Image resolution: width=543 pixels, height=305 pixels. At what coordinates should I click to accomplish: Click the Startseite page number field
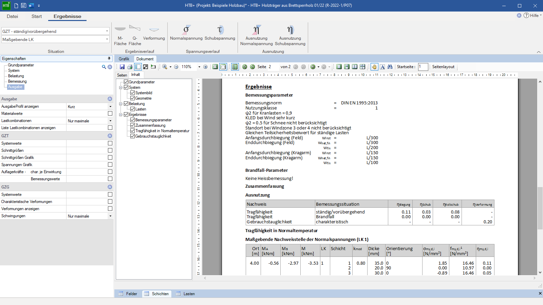(x=423, y=67)
